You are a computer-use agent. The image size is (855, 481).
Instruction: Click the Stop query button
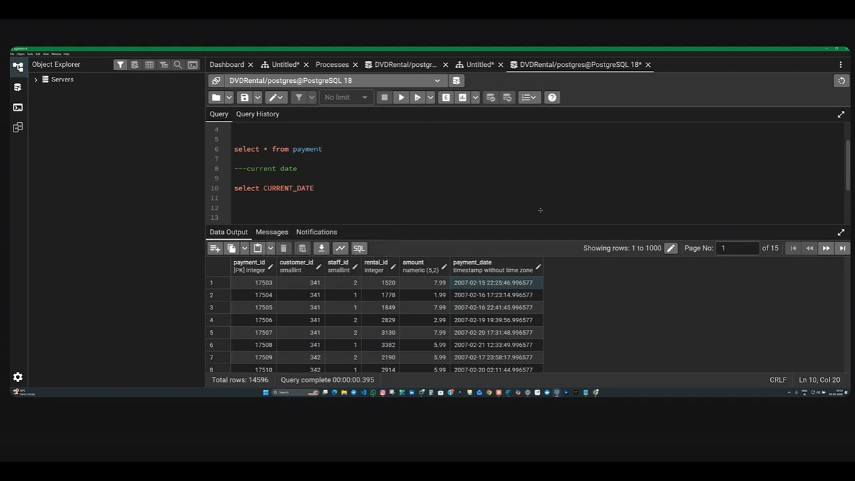click(384, 98)
